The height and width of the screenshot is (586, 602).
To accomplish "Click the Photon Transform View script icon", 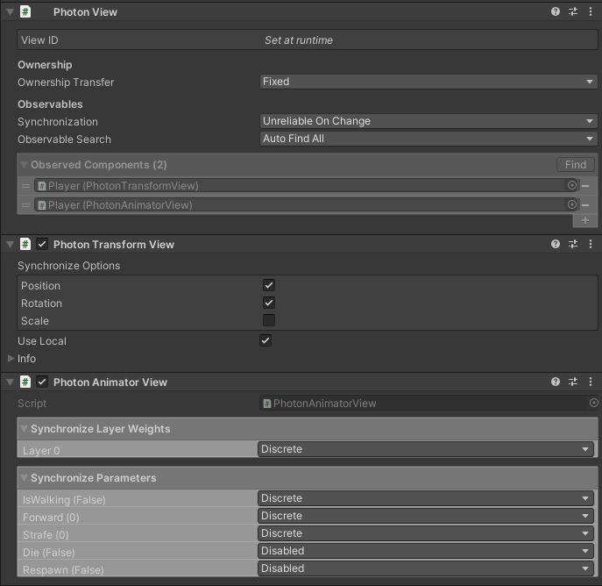I will pyautogui.click(x=25, y=244).
